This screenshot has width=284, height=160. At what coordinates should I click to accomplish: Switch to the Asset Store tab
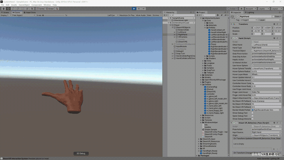(30, 12)
